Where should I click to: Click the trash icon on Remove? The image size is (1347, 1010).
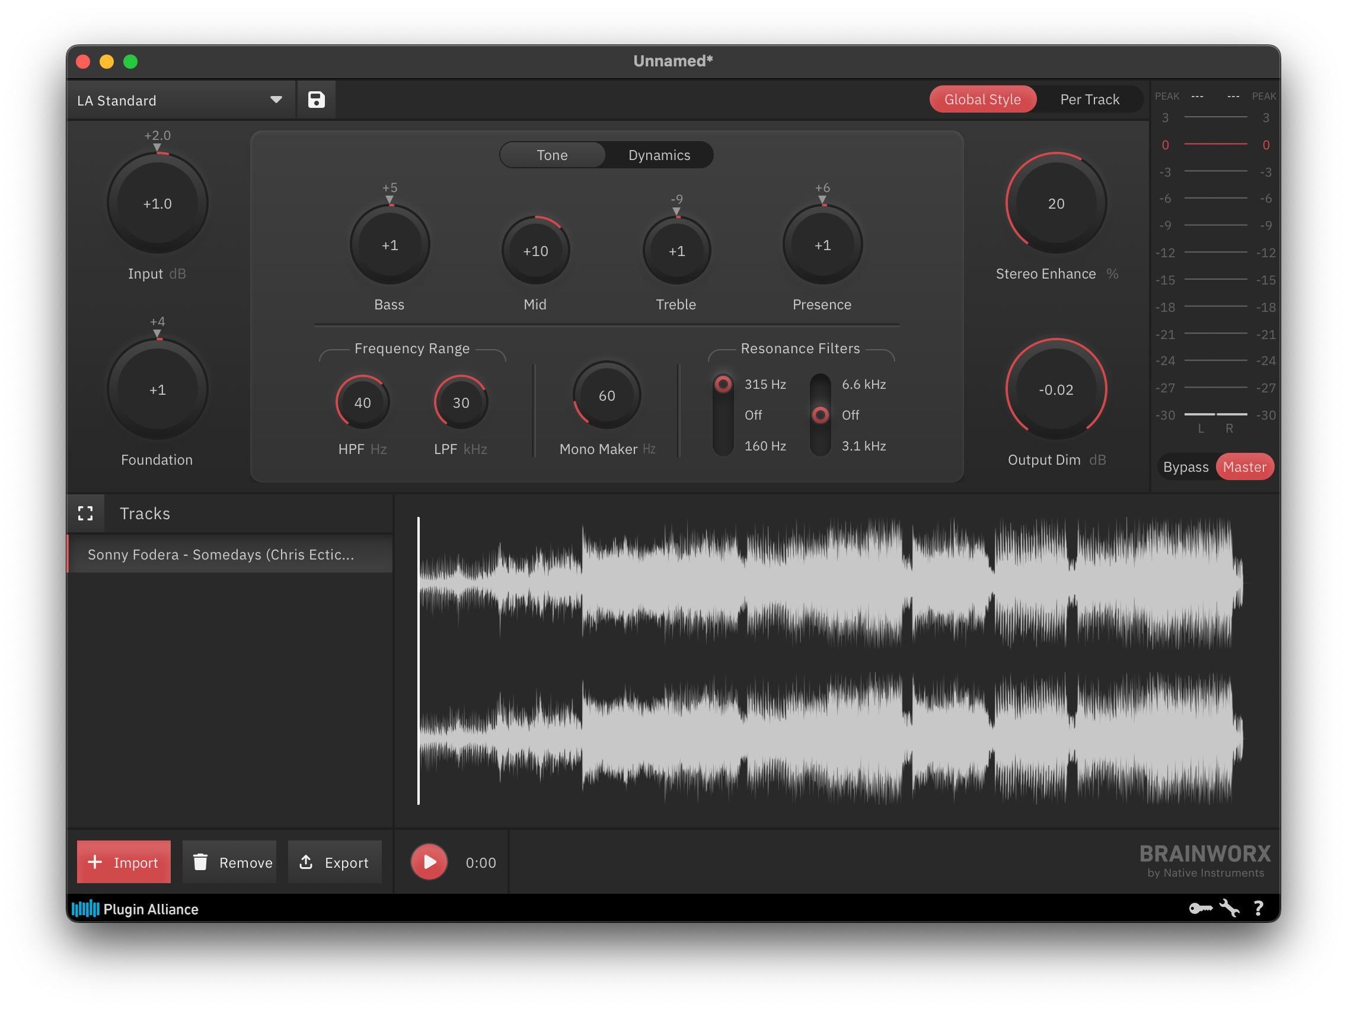tap(201, 861)
